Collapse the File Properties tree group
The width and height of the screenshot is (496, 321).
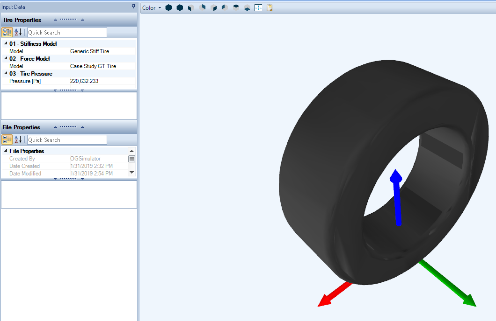pyautogui.click(x=5, y=151)
